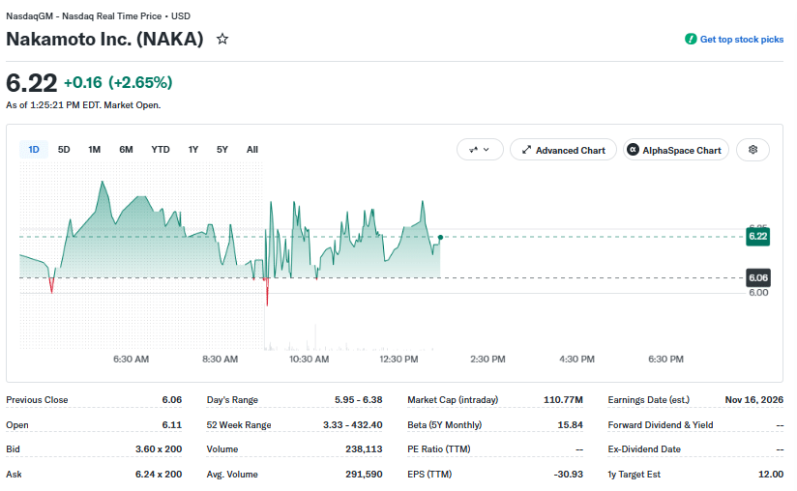
Task: Click the Ex-Dividend Date label
Action: click(644, 448)
